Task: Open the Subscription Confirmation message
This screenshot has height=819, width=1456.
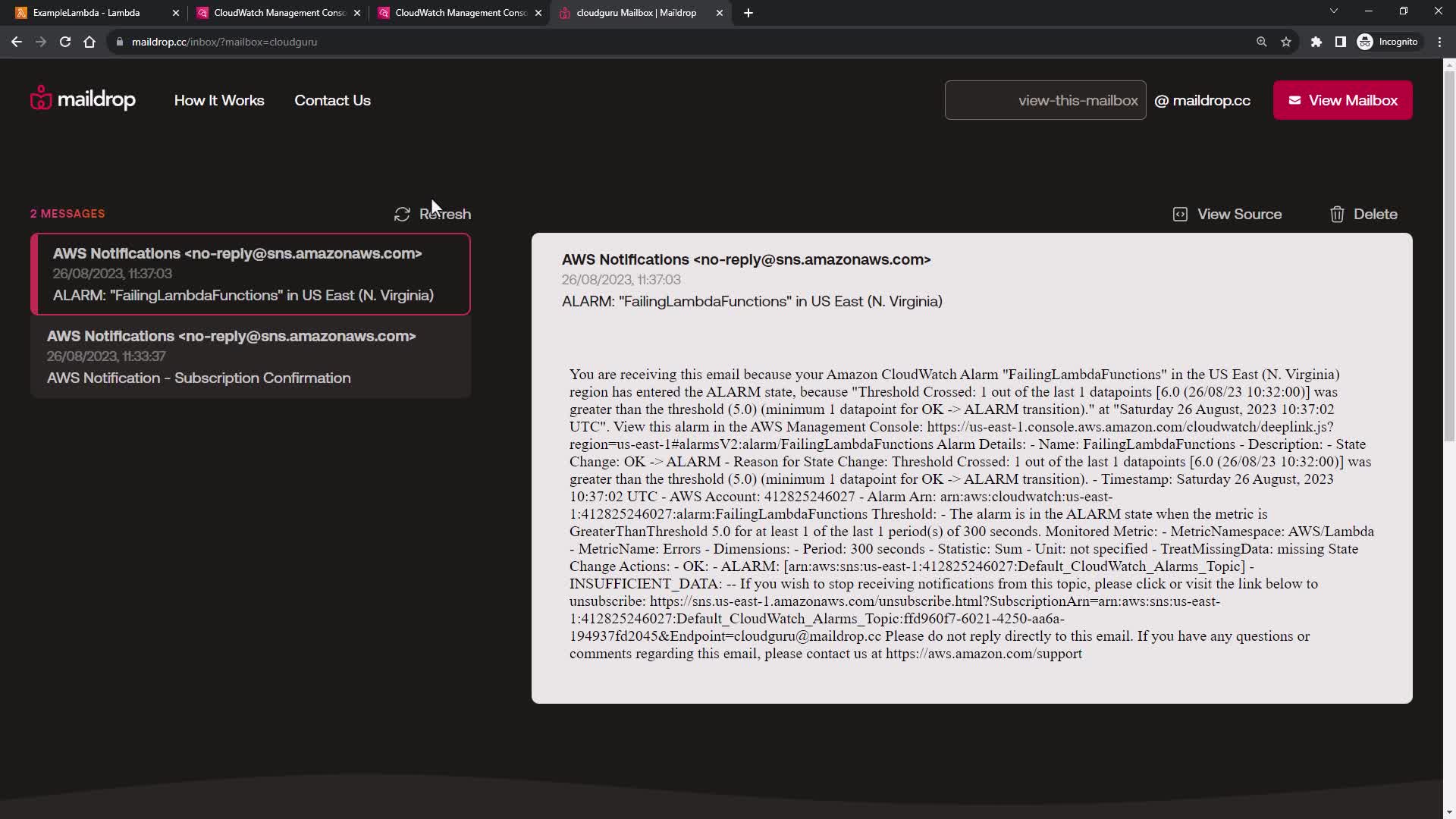Action: tap(250, 357)
